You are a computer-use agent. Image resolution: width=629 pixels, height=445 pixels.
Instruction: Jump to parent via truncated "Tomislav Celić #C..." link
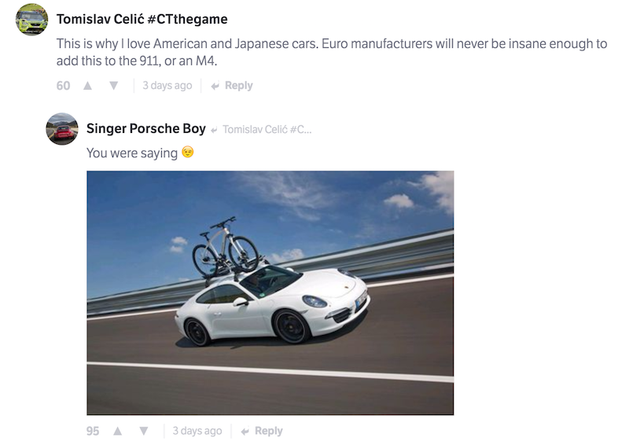point(267,130)
